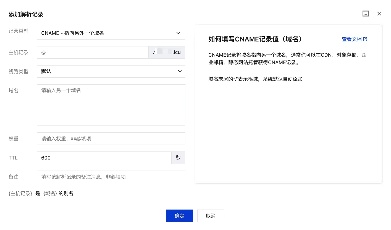The width and height of the screenshot is (391, 230).
Task: Click inside the 主机记录 input field
Action: click(x=93, y=52)
